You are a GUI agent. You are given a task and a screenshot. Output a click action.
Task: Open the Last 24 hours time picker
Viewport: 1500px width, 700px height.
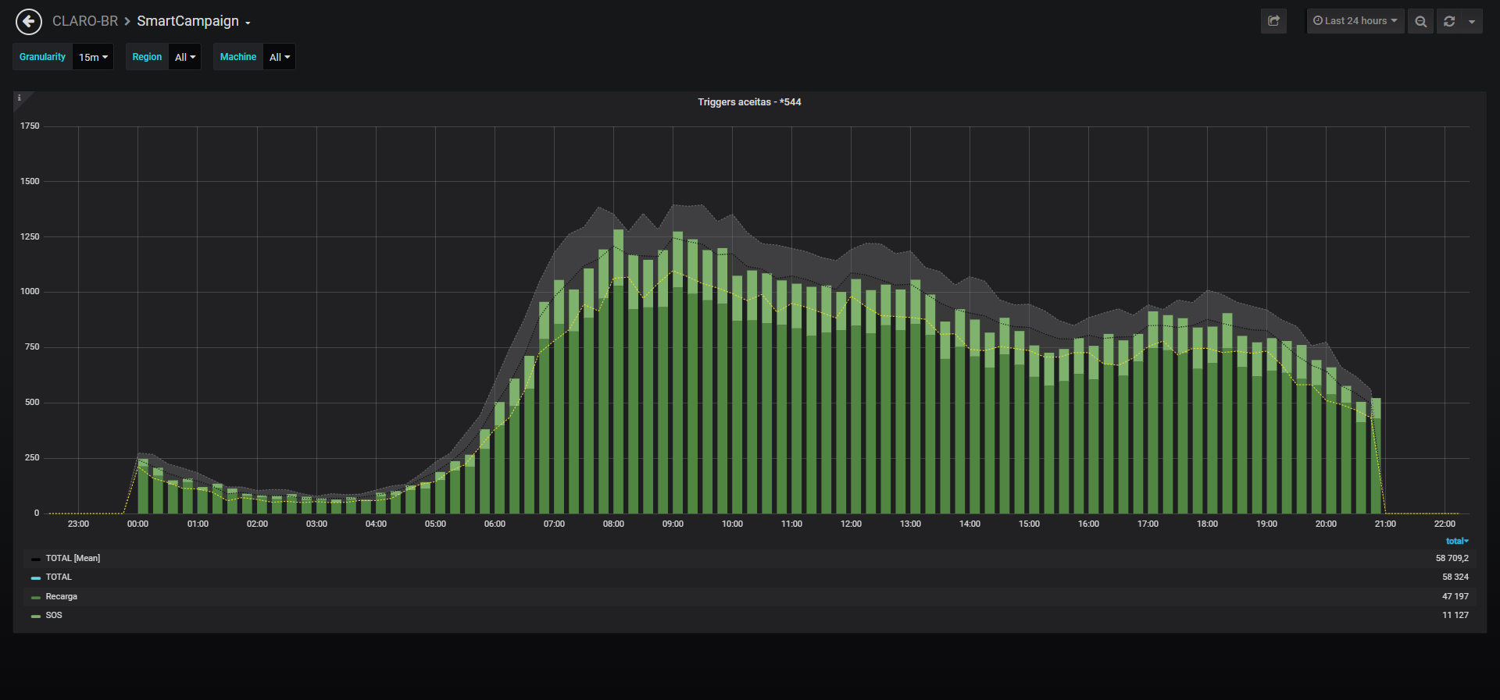pyautogui.click(x=1355, y=21)
